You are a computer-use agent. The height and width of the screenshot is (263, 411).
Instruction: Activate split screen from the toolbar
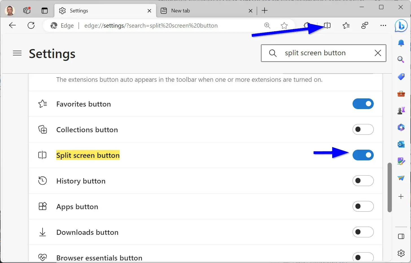pyautogui.click(x=327, y=25)
